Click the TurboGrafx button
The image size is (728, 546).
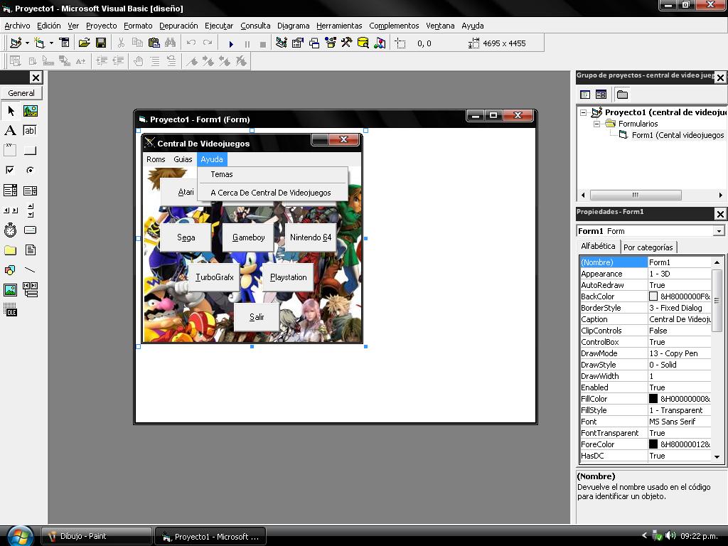pos(215,277)
